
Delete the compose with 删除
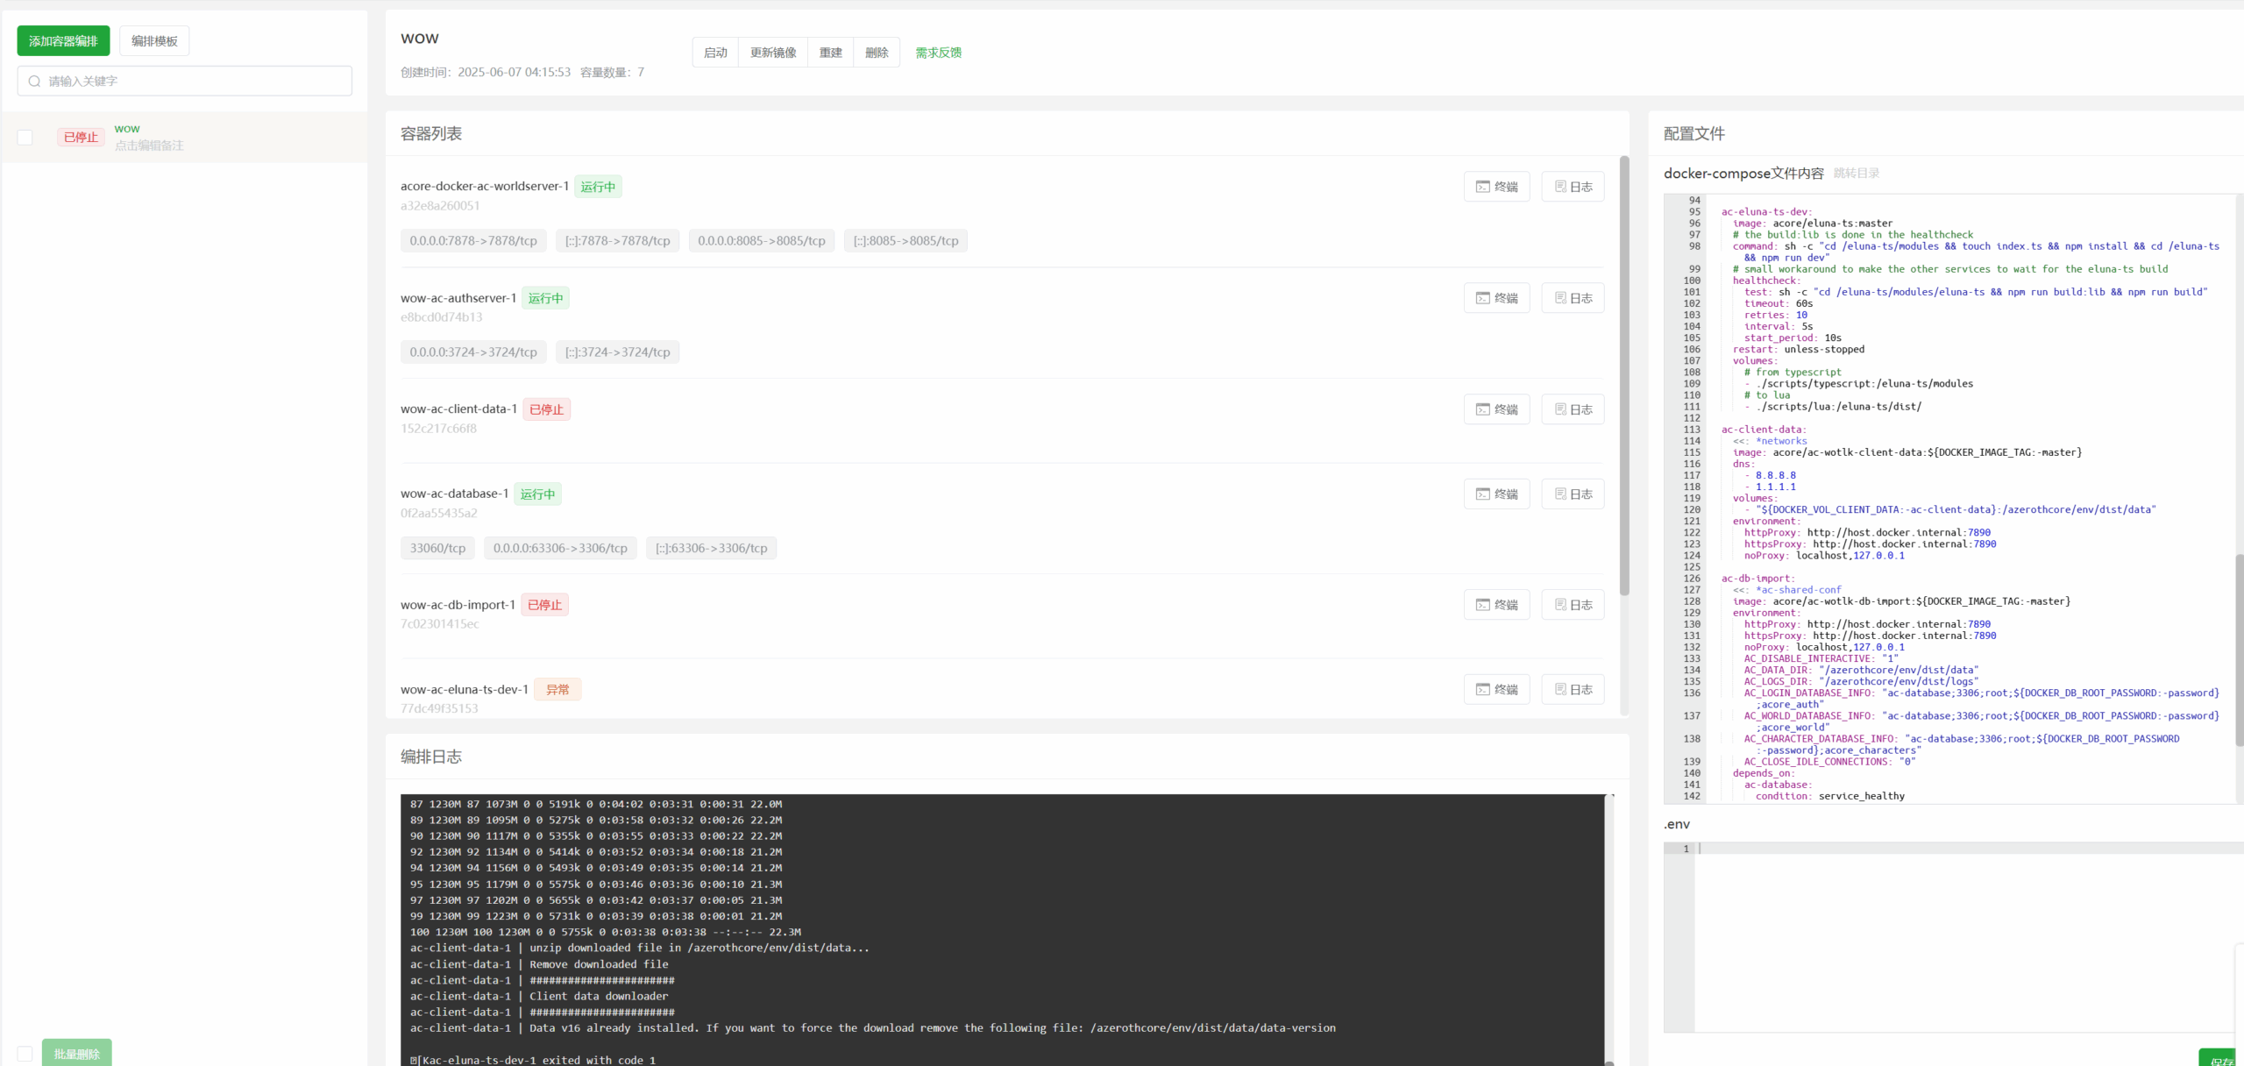coord(877,53)
